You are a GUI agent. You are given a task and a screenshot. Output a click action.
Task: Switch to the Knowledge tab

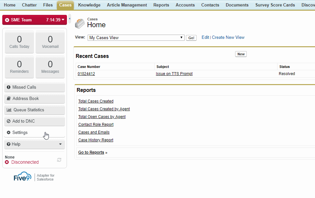coord(89,5)
